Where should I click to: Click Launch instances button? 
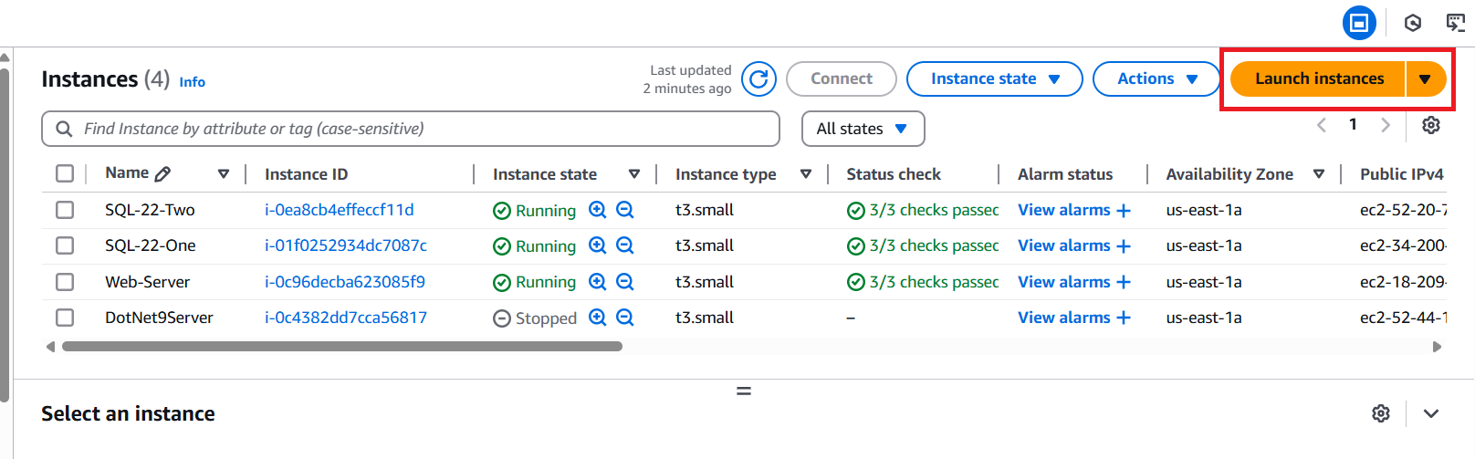(x=1319, y=78)
